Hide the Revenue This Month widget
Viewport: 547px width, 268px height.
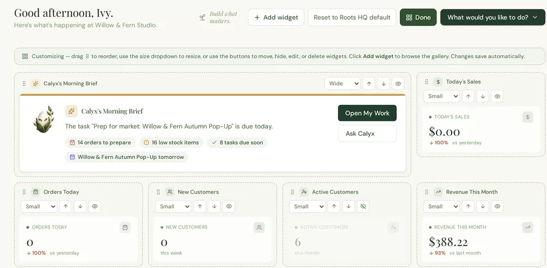tap(497, 206)
